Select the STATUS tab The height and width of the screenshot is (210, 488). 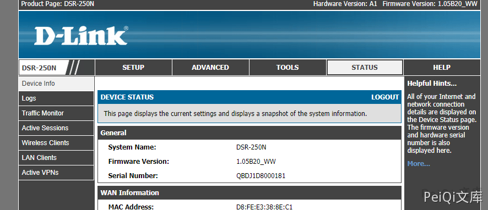coord(365,68)
